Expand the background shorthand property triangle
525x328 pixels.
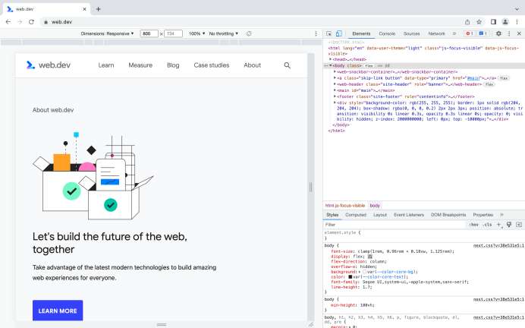pyautogui.click(x=360, y=272)
